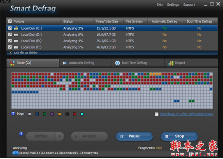Click the State (C:) tab colored blocks icon

12,63
